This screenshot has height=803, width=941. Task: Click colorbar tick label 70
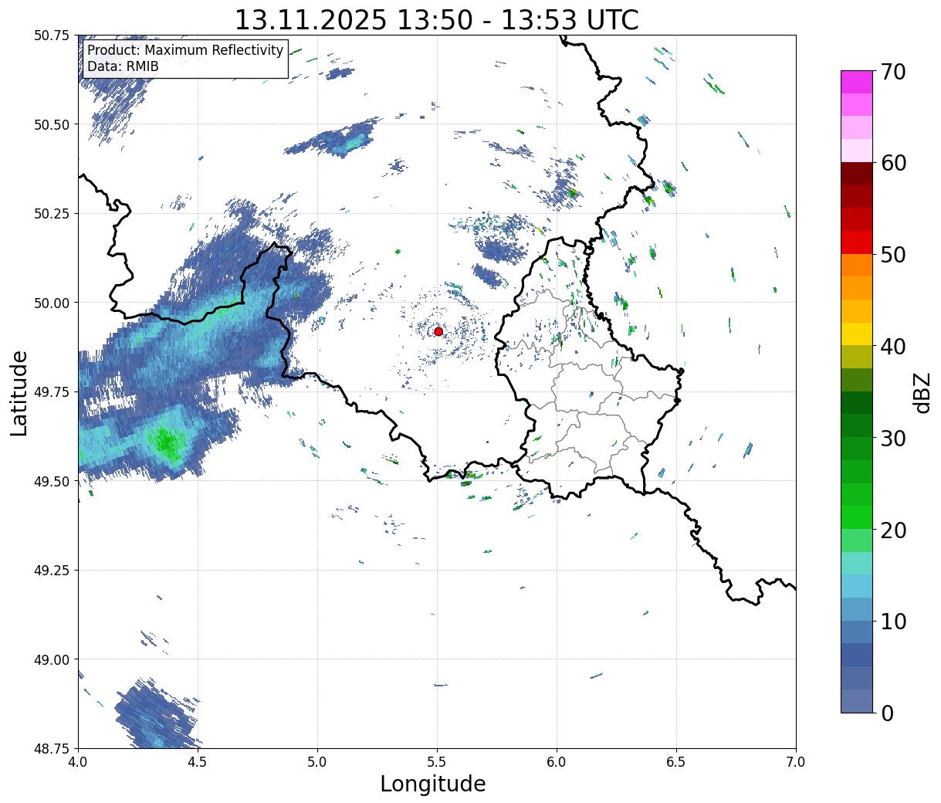coord(893,72)
